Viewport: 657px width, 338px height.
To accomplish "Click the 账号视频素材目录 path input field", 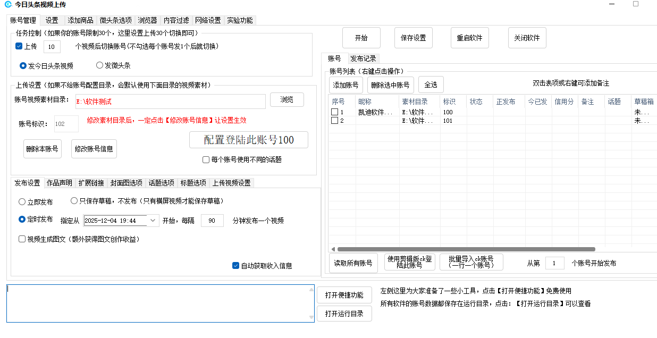I will 170,102.
